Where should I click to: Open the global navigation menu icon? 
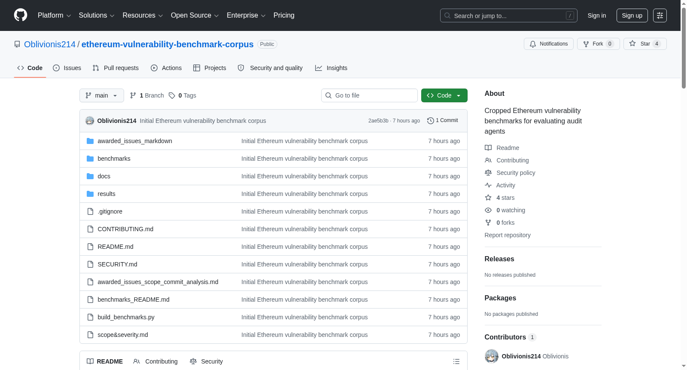[660, 15]
